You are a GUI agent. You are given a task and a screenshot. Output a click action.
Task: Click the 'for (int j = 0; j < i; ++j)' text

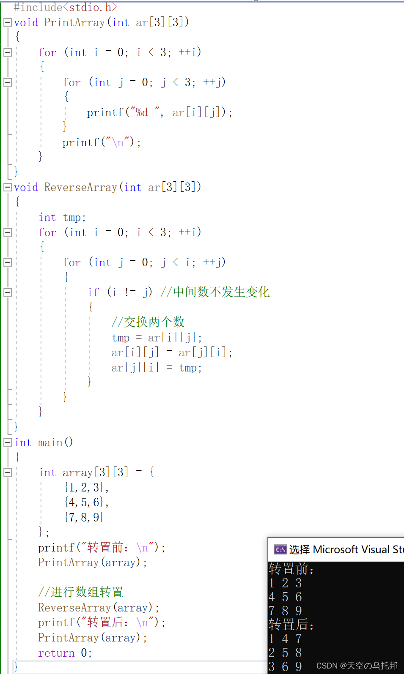click(144, 262)
